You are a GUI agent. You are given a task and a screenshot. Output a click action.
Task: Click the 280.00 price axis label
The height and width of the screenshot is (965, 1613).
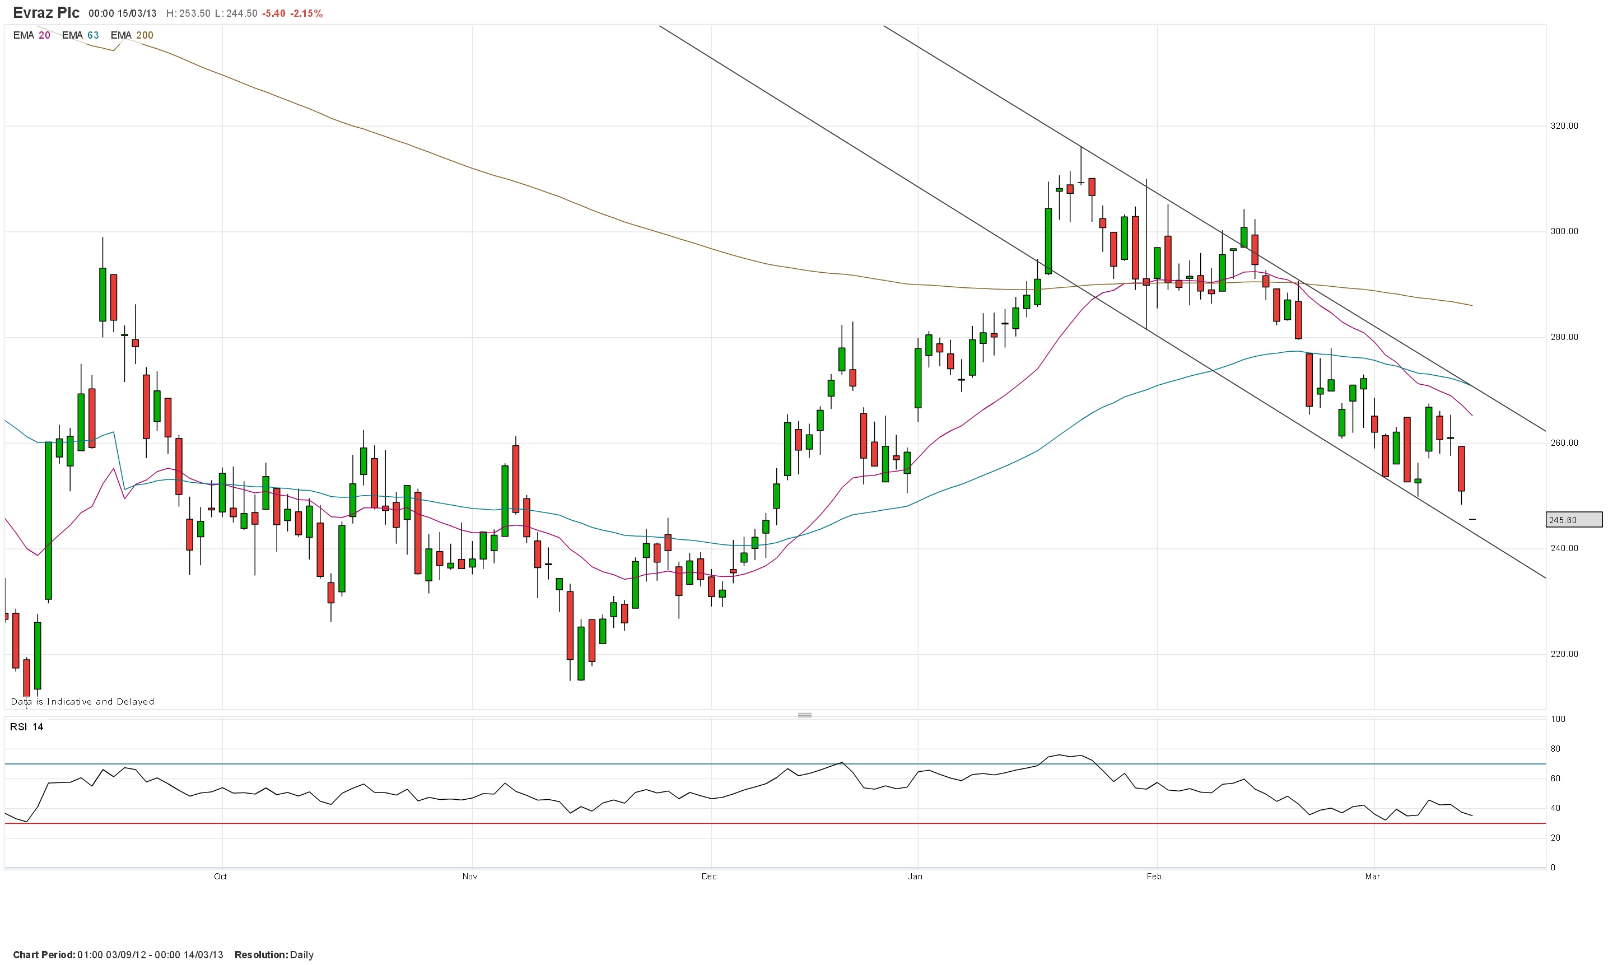click(1564, 338)
